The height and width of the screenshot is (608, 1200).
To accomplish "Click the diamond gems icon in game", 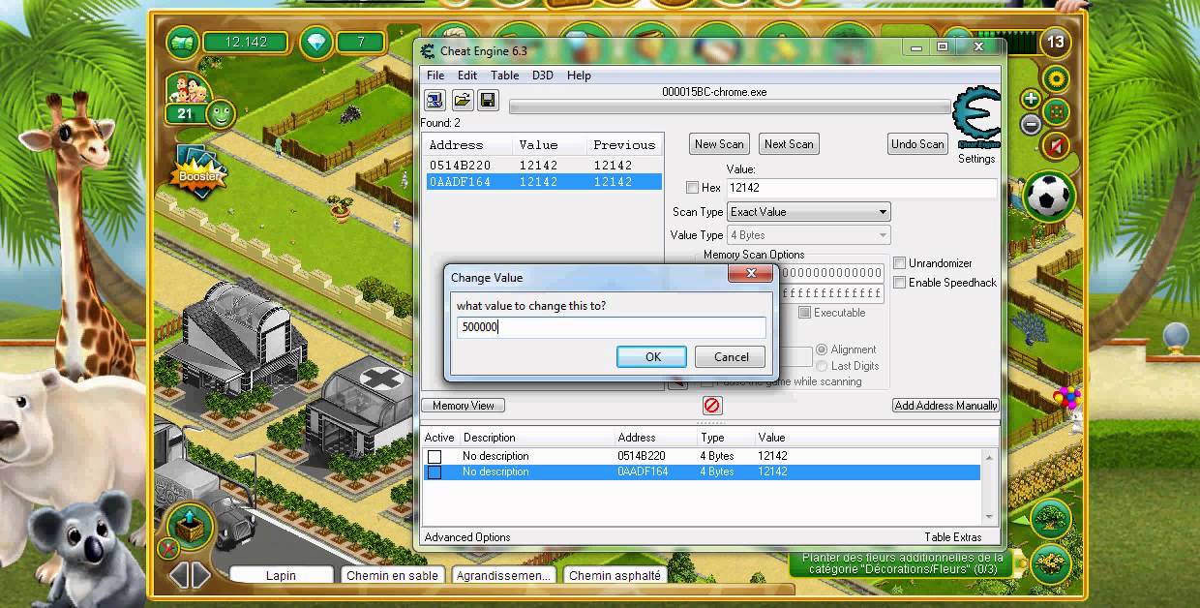I will pos(315,42).
